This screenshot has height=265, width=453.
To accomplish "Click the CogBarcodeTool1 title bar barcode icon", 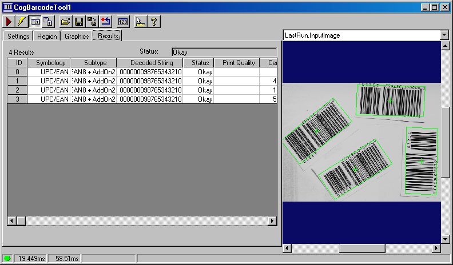I will pos(7,7).
